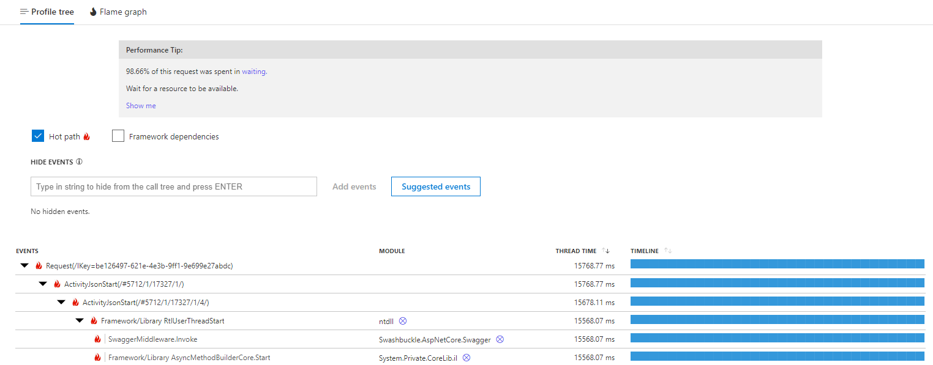Exclude the ntdll module using its icon

(403, 320)
